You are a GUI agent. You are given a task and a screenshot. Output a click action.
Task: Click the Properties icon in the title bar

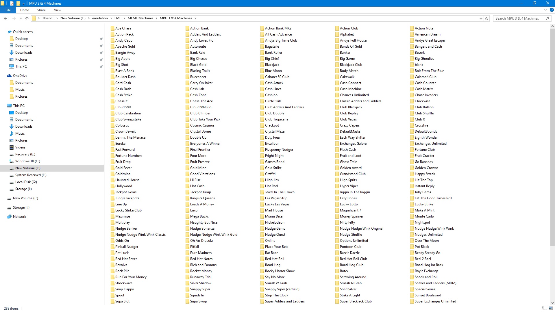[x=12, y=3]
